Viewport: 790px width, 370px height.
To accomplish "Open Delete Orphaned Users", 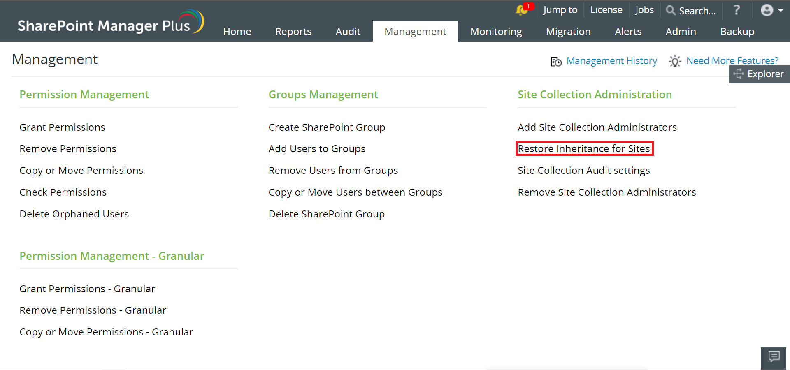I will [74, 214].
